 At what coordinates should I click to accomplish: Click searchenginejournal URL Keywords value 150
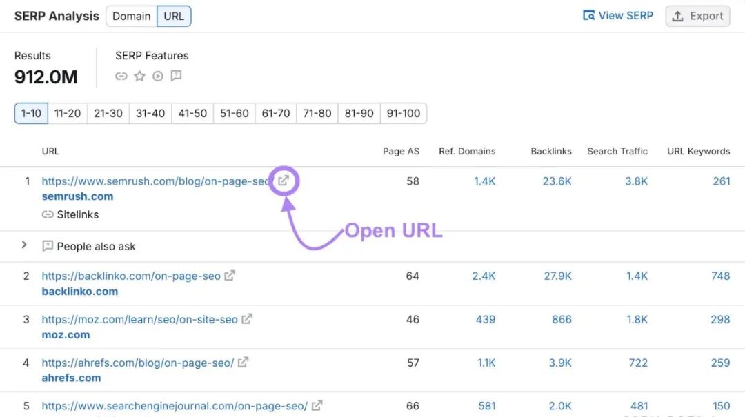(722, 406)
